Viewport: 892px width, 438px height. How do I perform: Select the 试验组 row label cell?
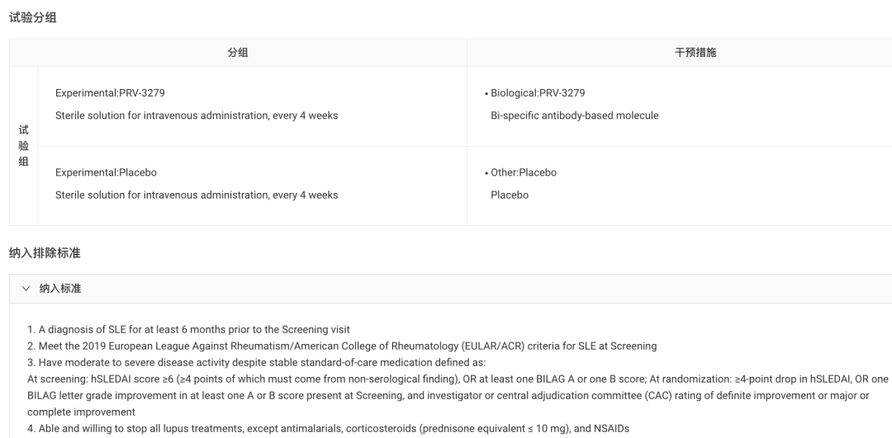[x=23, y=146]
